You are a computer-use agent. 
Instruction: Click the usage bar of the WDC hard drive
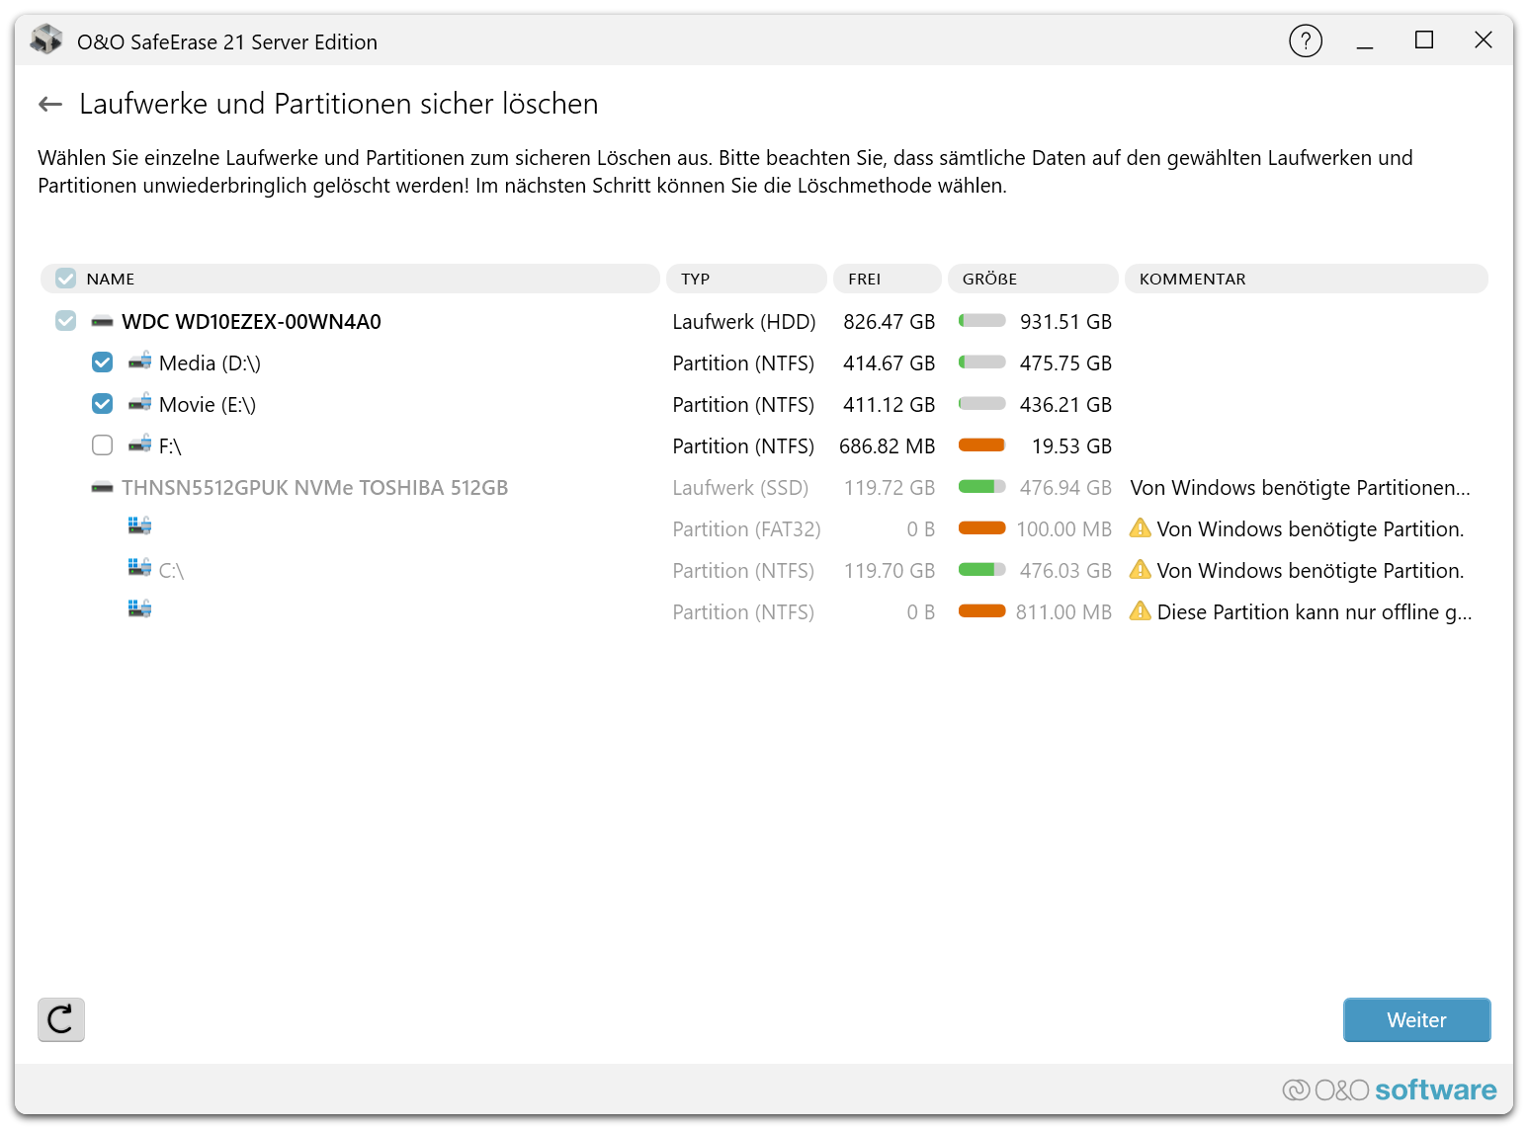click(982, 321)
